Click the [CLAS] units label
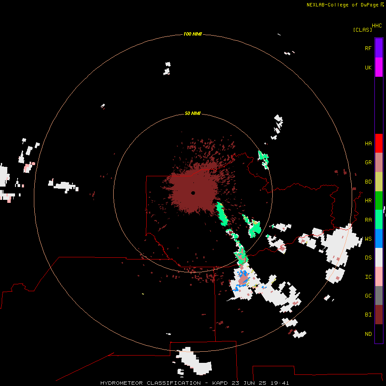386x386 pixels. click(362, 30)
